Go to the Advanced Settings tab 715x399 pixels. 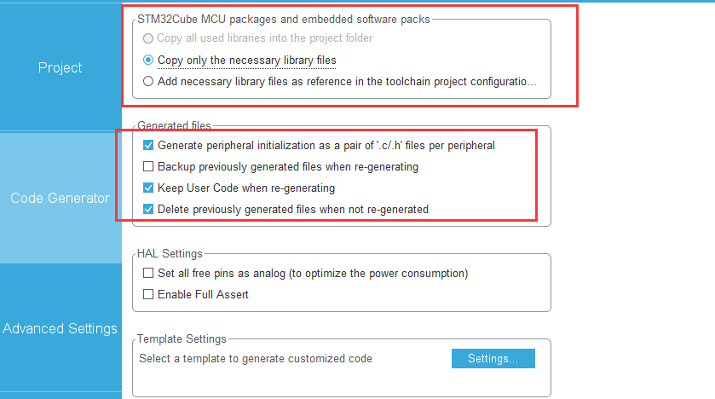60,328
